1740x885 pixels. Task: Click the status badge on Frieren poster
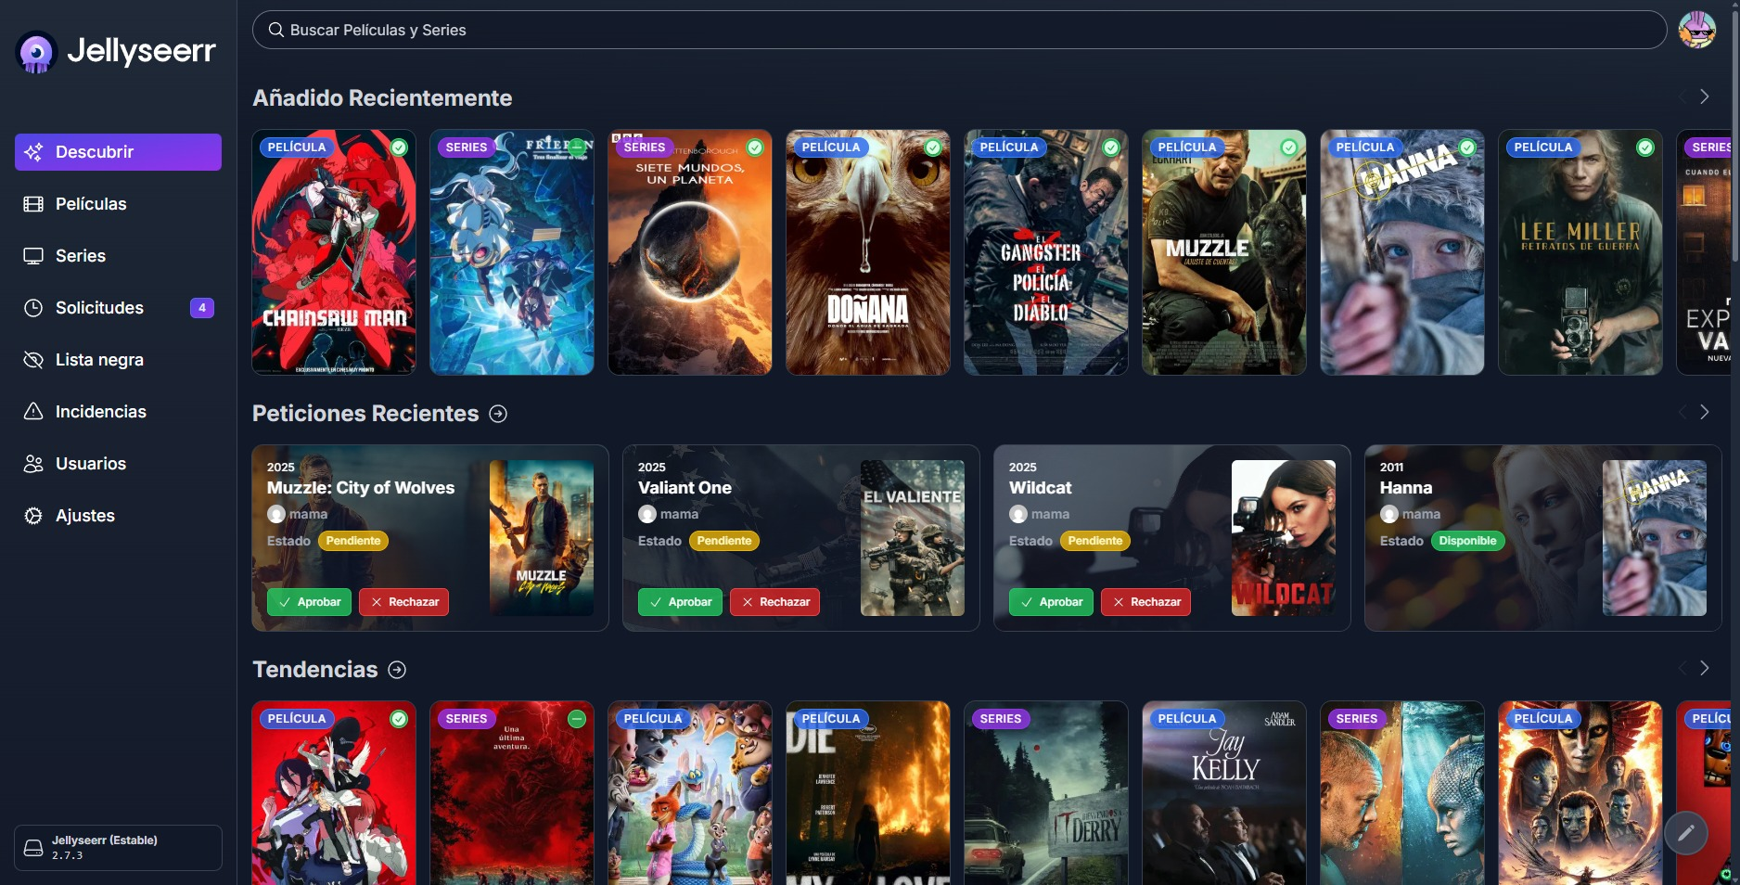point(576,147)
